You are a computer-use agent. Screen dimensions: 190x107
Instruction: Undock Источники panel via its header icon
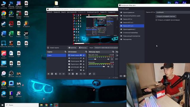(x=86, y=52)
